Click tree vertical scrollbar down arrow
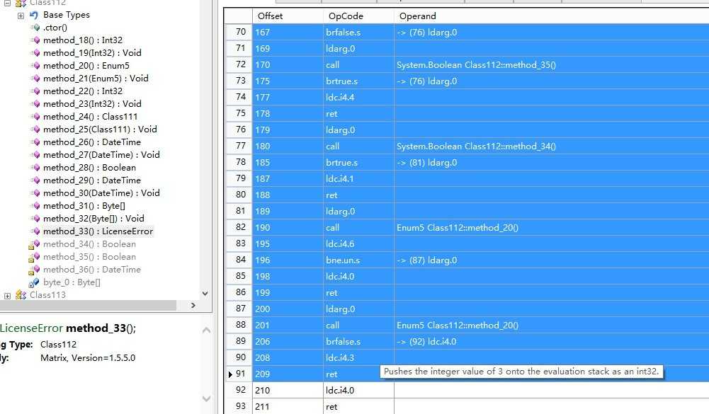The width and height of the screenshot is (709, 414). point(205,293)
